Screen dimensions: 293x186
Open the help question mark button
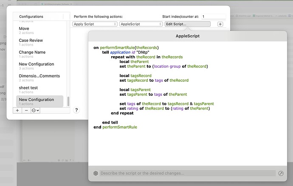pos(76,110)
